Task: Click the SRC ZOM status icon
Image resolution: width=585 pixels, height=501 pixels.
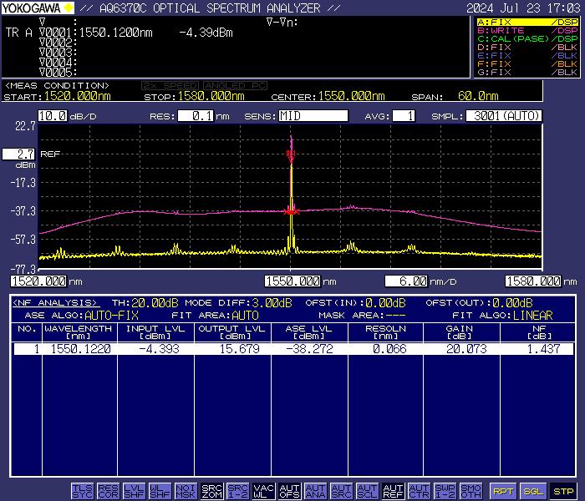Action: (212, 491)
